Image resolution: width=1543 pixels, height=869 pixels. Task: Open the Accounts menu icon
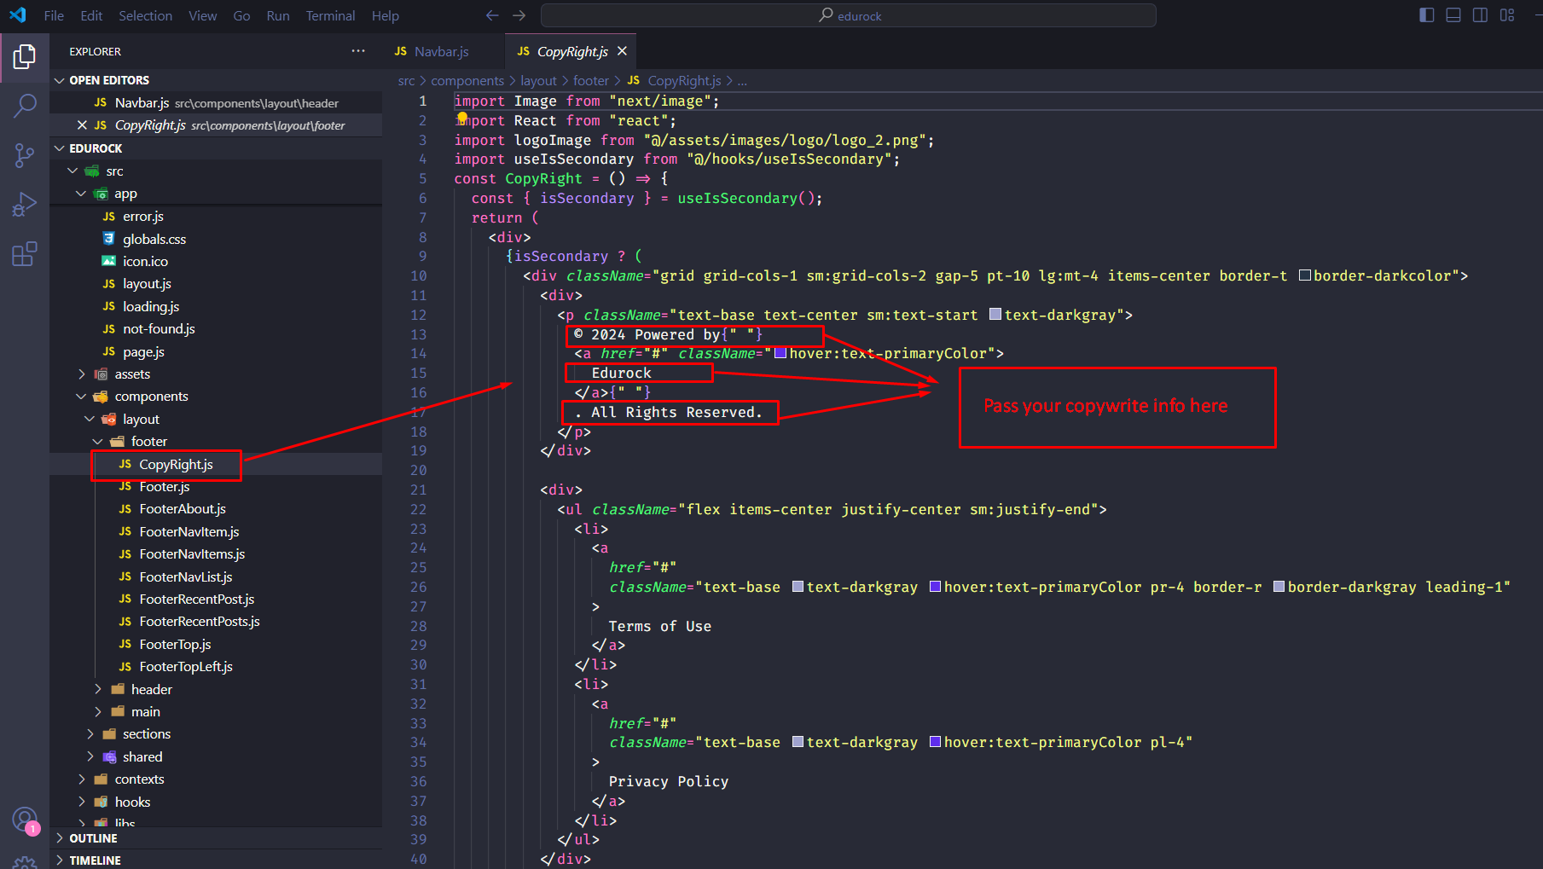coord(25,820)
